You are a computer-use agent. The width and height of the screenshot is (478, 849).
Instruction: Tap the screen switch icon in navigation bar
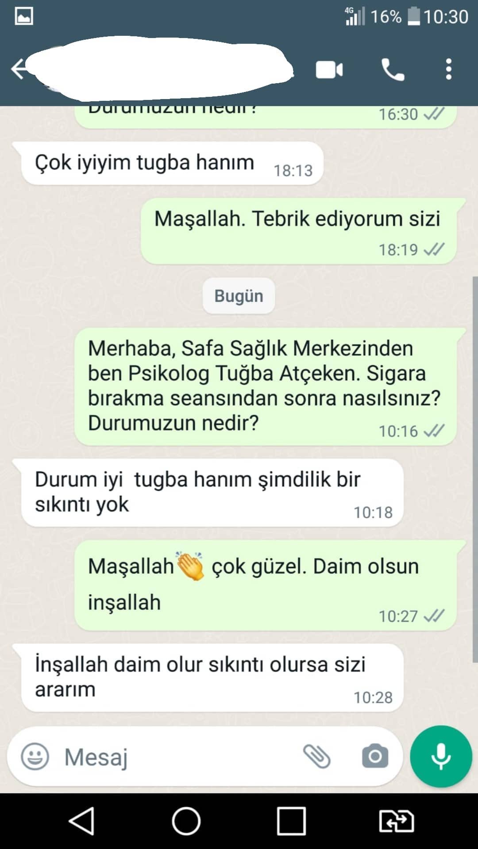397,821
